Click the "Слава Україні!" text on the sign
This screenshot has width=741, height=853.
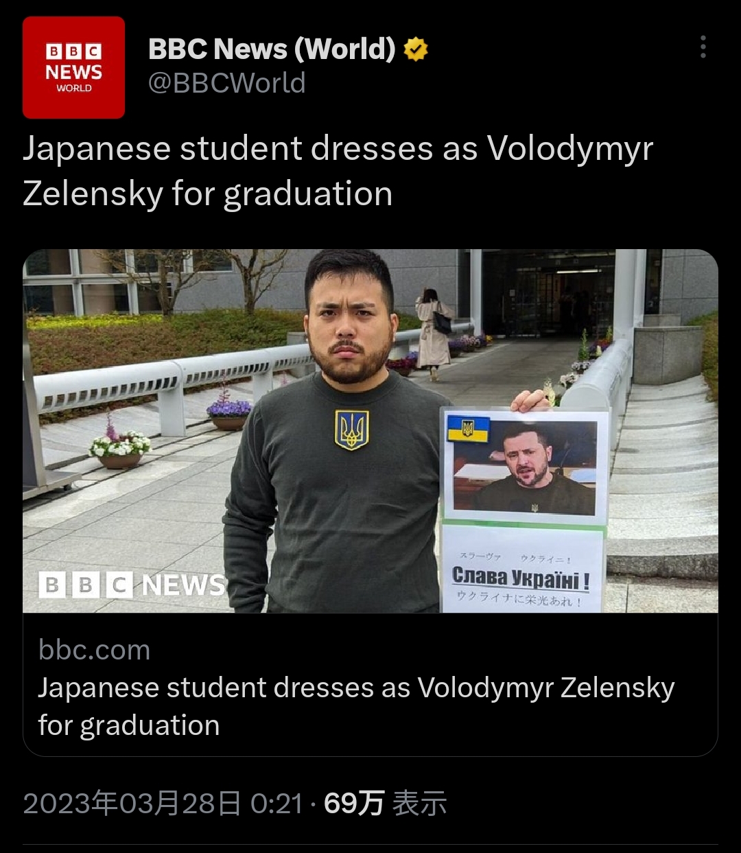[521, 577]
